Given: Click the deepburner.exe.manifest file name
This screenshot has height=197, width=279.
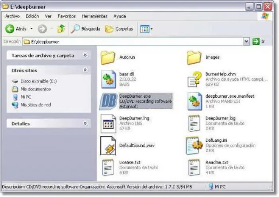Looking at the screenshot, I should point(230,96).
